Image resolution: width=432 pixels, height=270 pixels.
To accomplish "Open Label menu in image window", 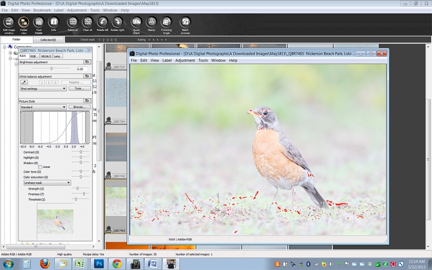I will [167, 60].
